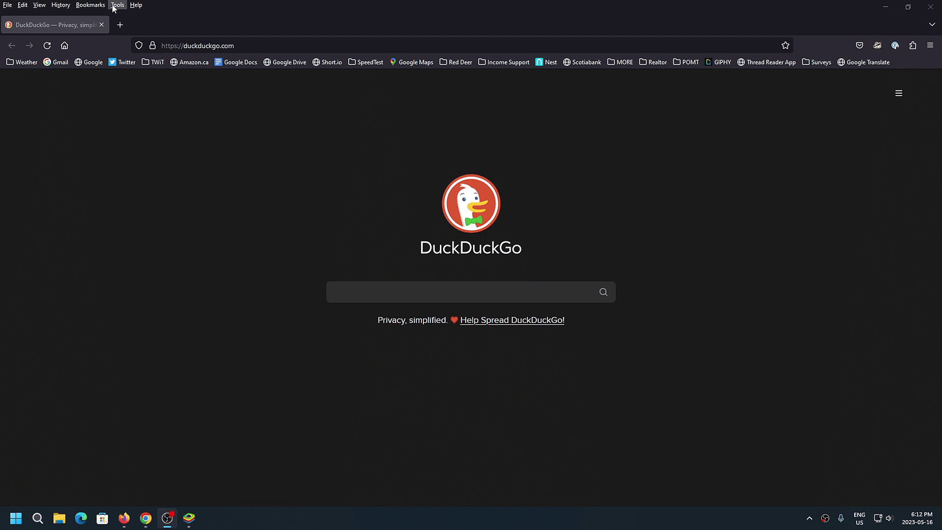Follow the Help Spread DuckDuckGo link
The width and height of the screenshot is (942, 530).
[x=512, y=320]
